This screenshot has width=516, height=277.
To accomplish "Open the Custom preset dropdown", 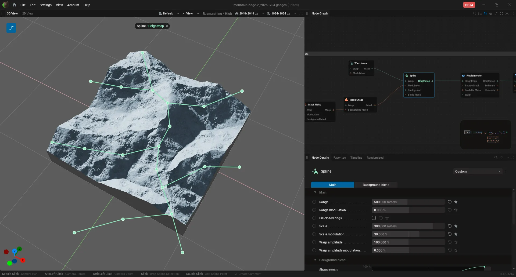I will [x=478, y=171].
